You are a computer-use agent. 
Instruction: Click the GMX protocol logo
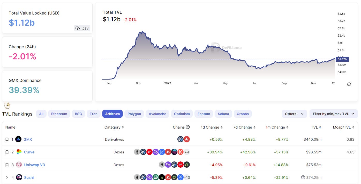tap(18, 139)
